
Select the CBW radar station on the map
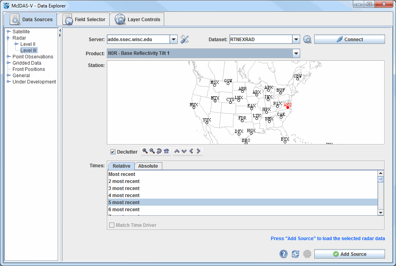coord(297,79)
